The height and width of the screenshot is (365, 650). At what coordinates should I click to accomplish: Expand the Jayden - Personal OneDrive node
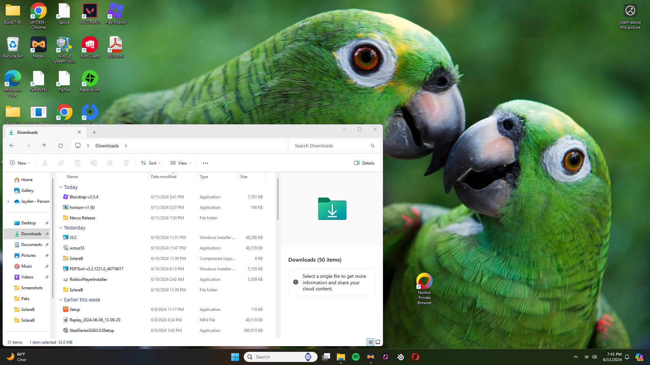8,201
